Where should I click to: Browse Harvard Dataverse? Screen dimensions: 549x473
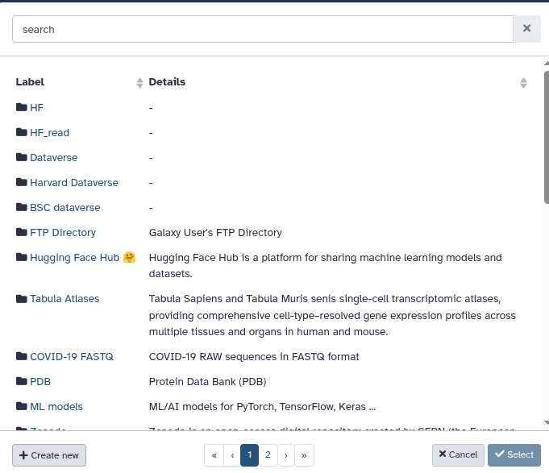[74, 183]
